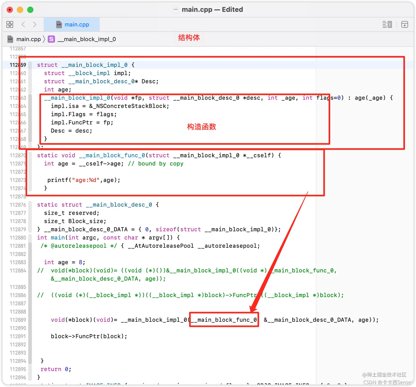Click code ribbon beside main function body
The height and width of the screenshot is (387, 416).
tap(30, 303)
